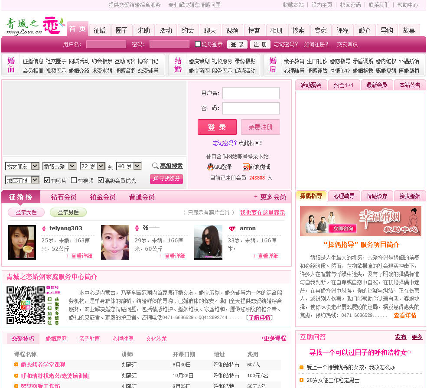Click orange bullet icon beside 婚恋修养学堂课程

pos(16,364)
